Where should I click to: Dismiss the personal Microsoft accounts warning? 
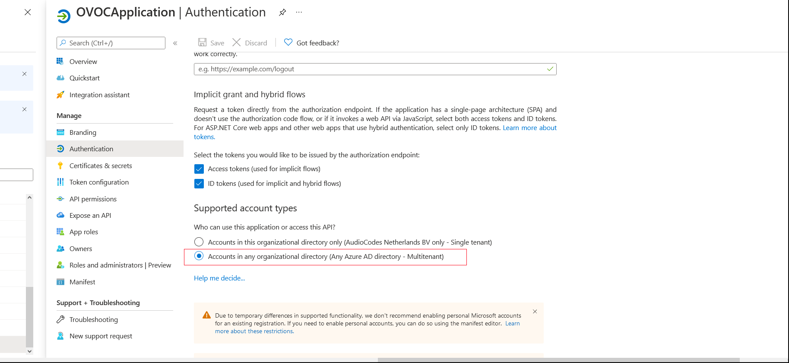point(535,311)
